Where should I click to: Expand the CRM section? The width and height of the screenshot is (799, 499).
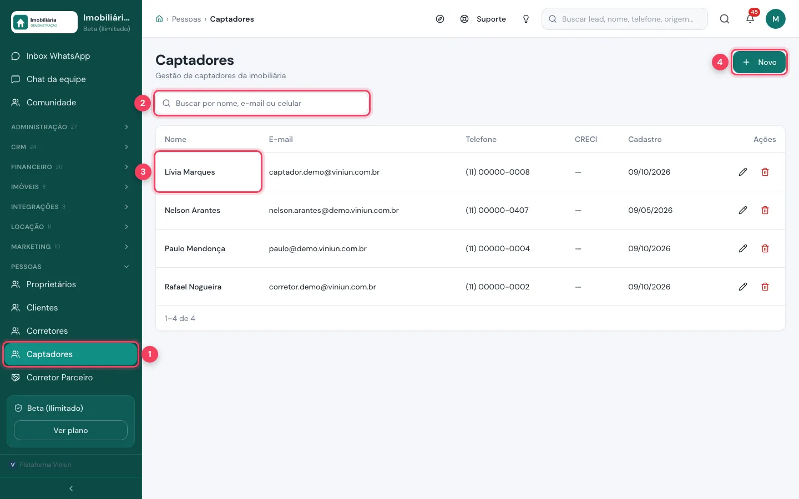point(71,147)
